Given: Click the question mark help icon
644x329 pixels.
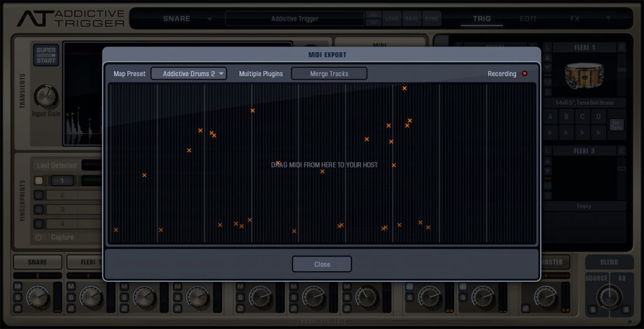Looking at the screenshot, I should click(608, 19).
